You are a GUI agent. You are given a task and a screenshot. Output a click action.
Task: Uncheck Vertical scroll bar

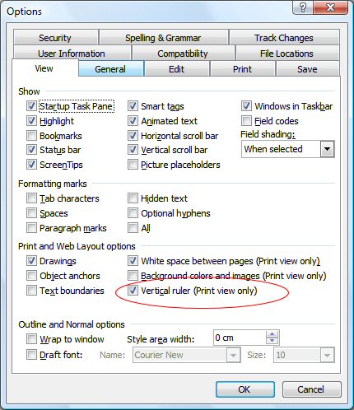133,150
